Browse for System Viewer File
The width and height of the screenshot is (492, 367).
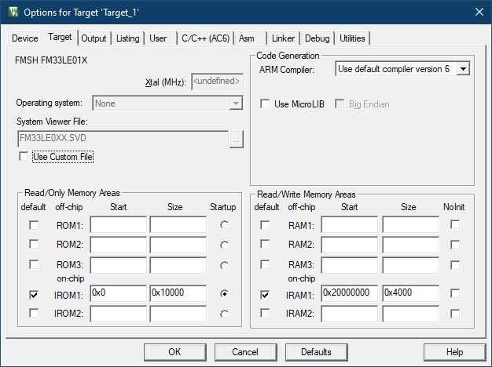point(235,139)
